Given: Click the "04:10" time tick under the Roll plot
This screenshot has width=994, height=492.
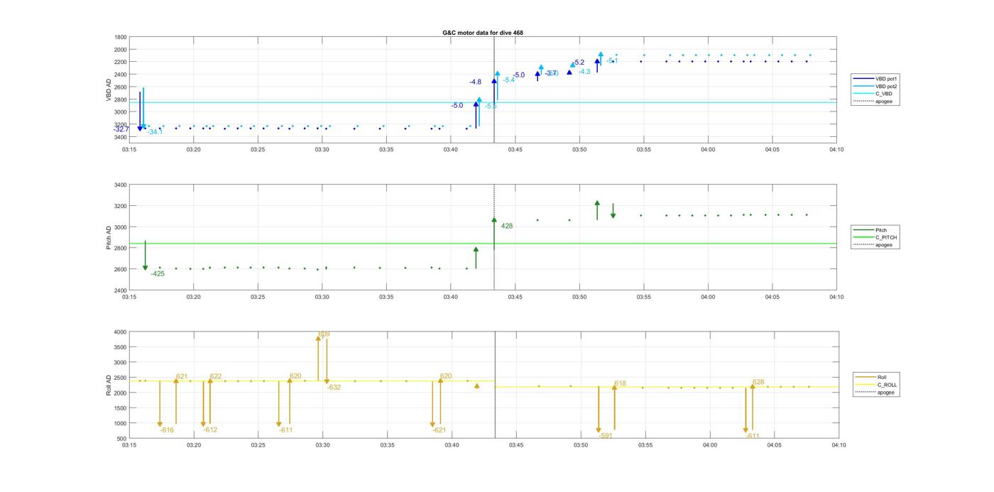Looking at the screenshot, I should coord(839,445).
